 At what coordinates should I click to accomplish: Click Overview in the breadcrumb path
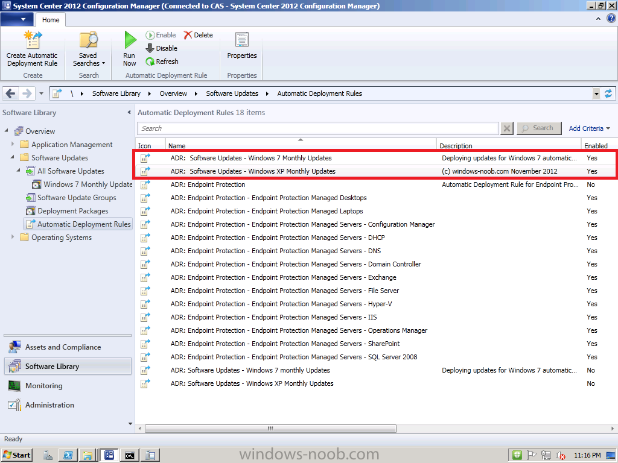coord(173,93)
